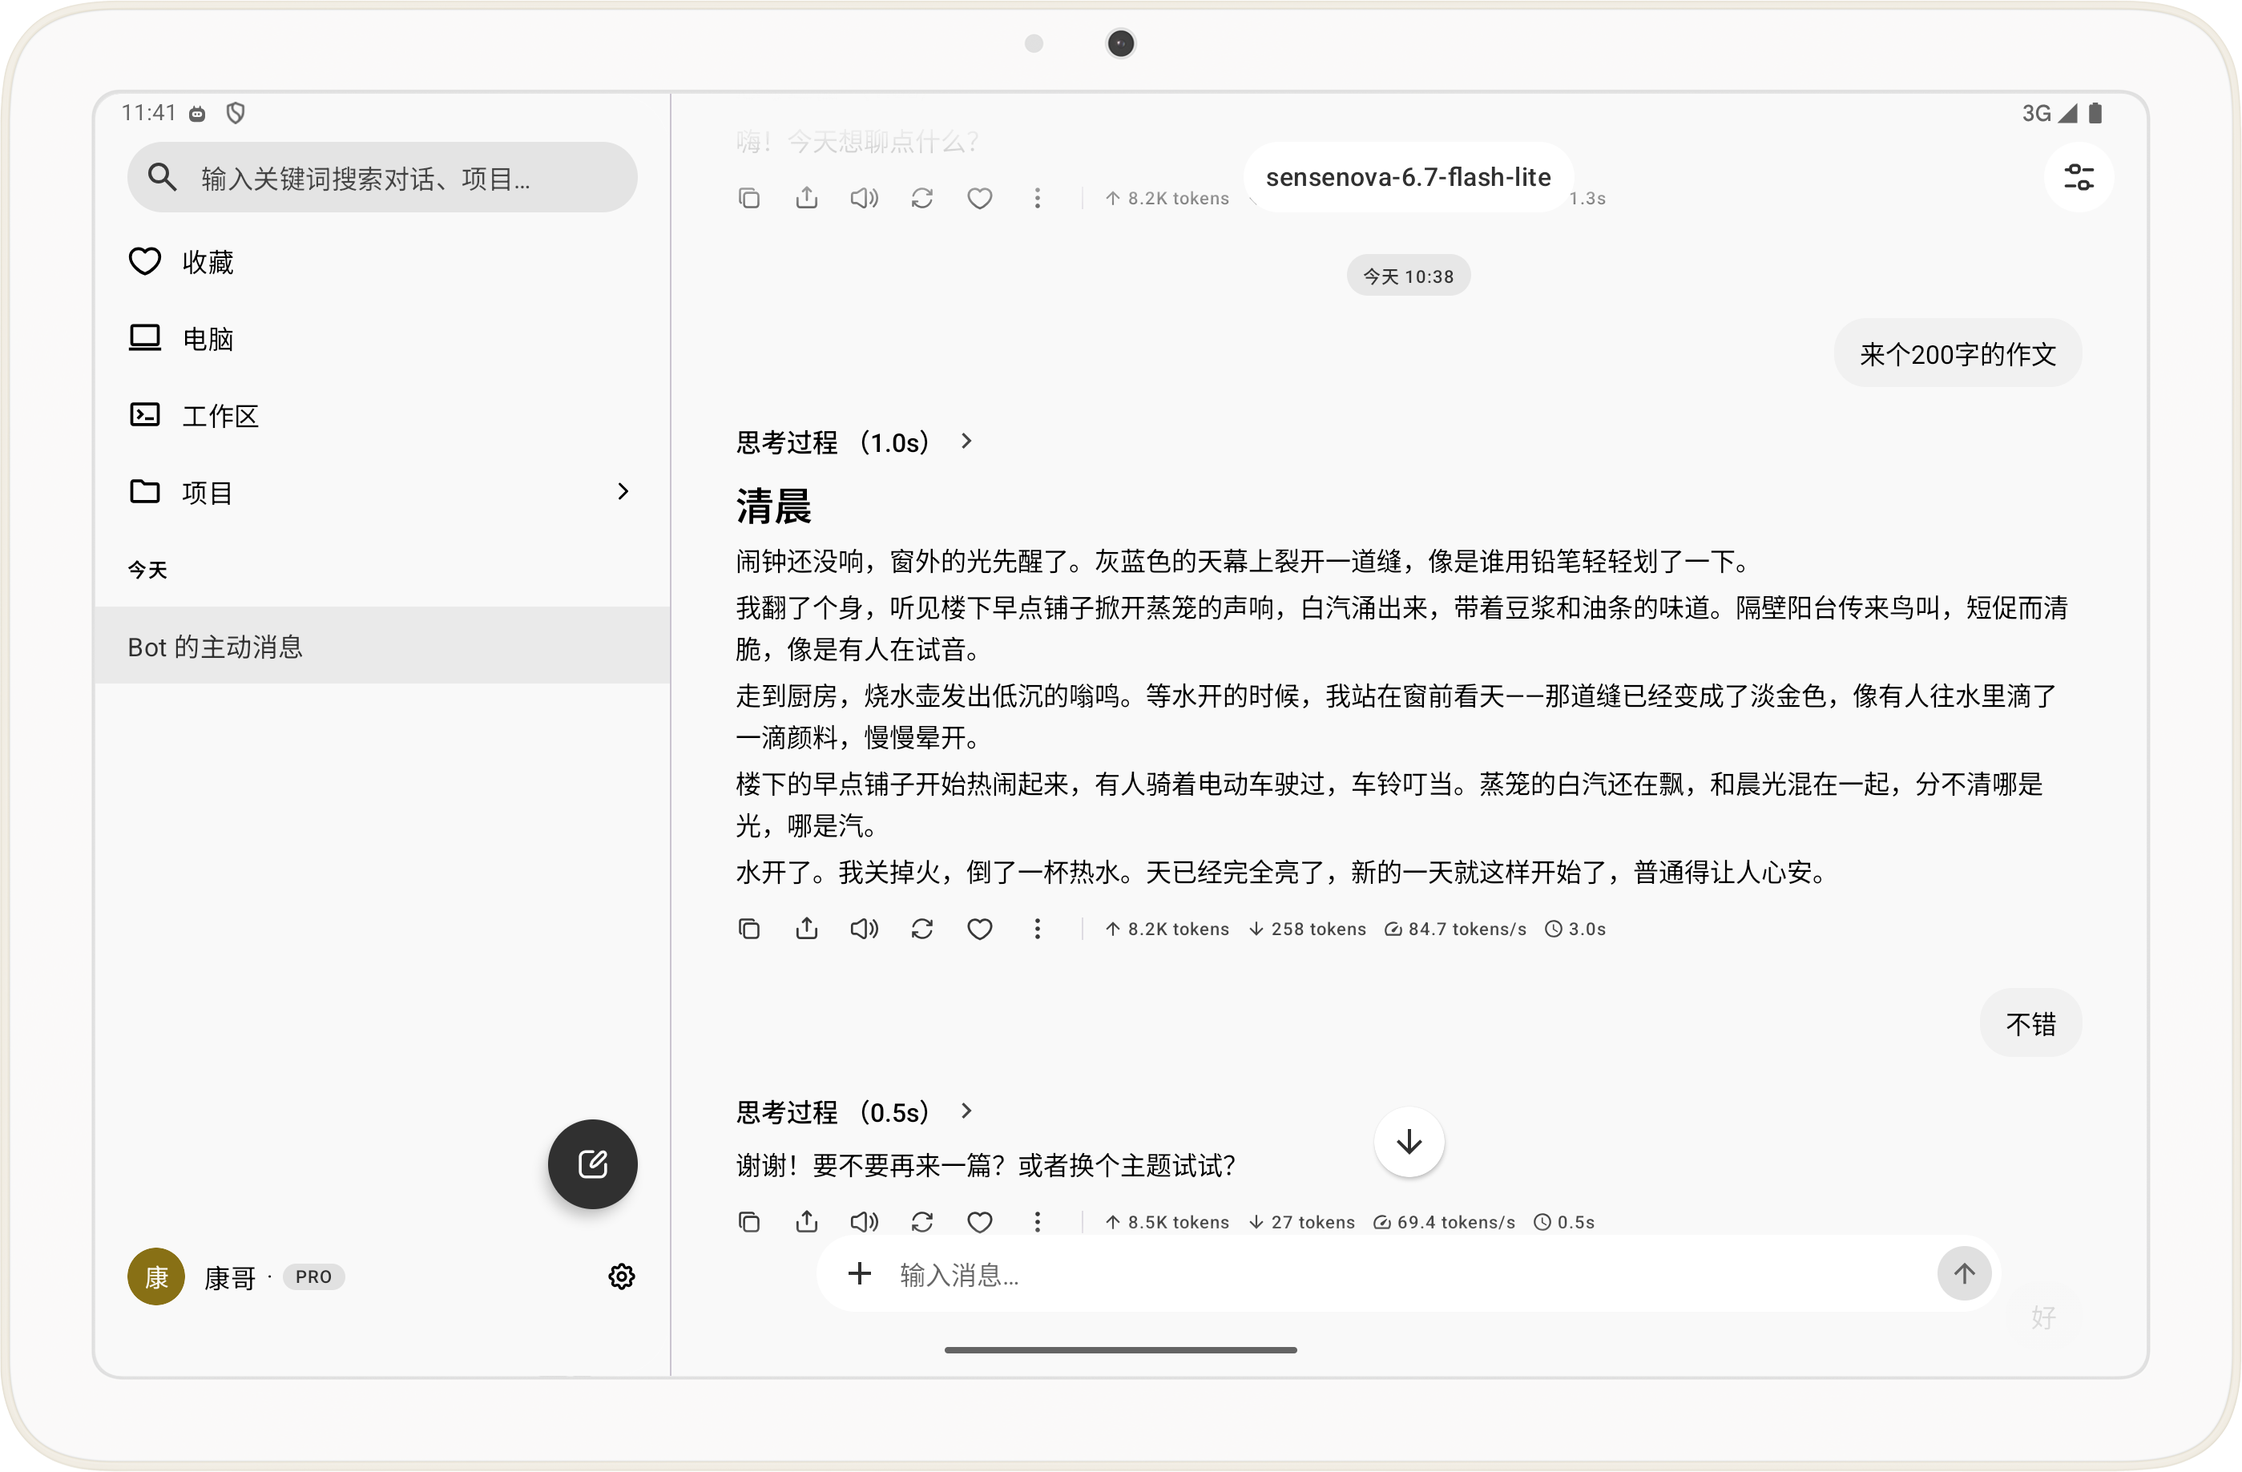The width and height of the screenshot is (2242, 1472).
Task: Play audio of the 清晨 essay reply
Action: point(864,929)
